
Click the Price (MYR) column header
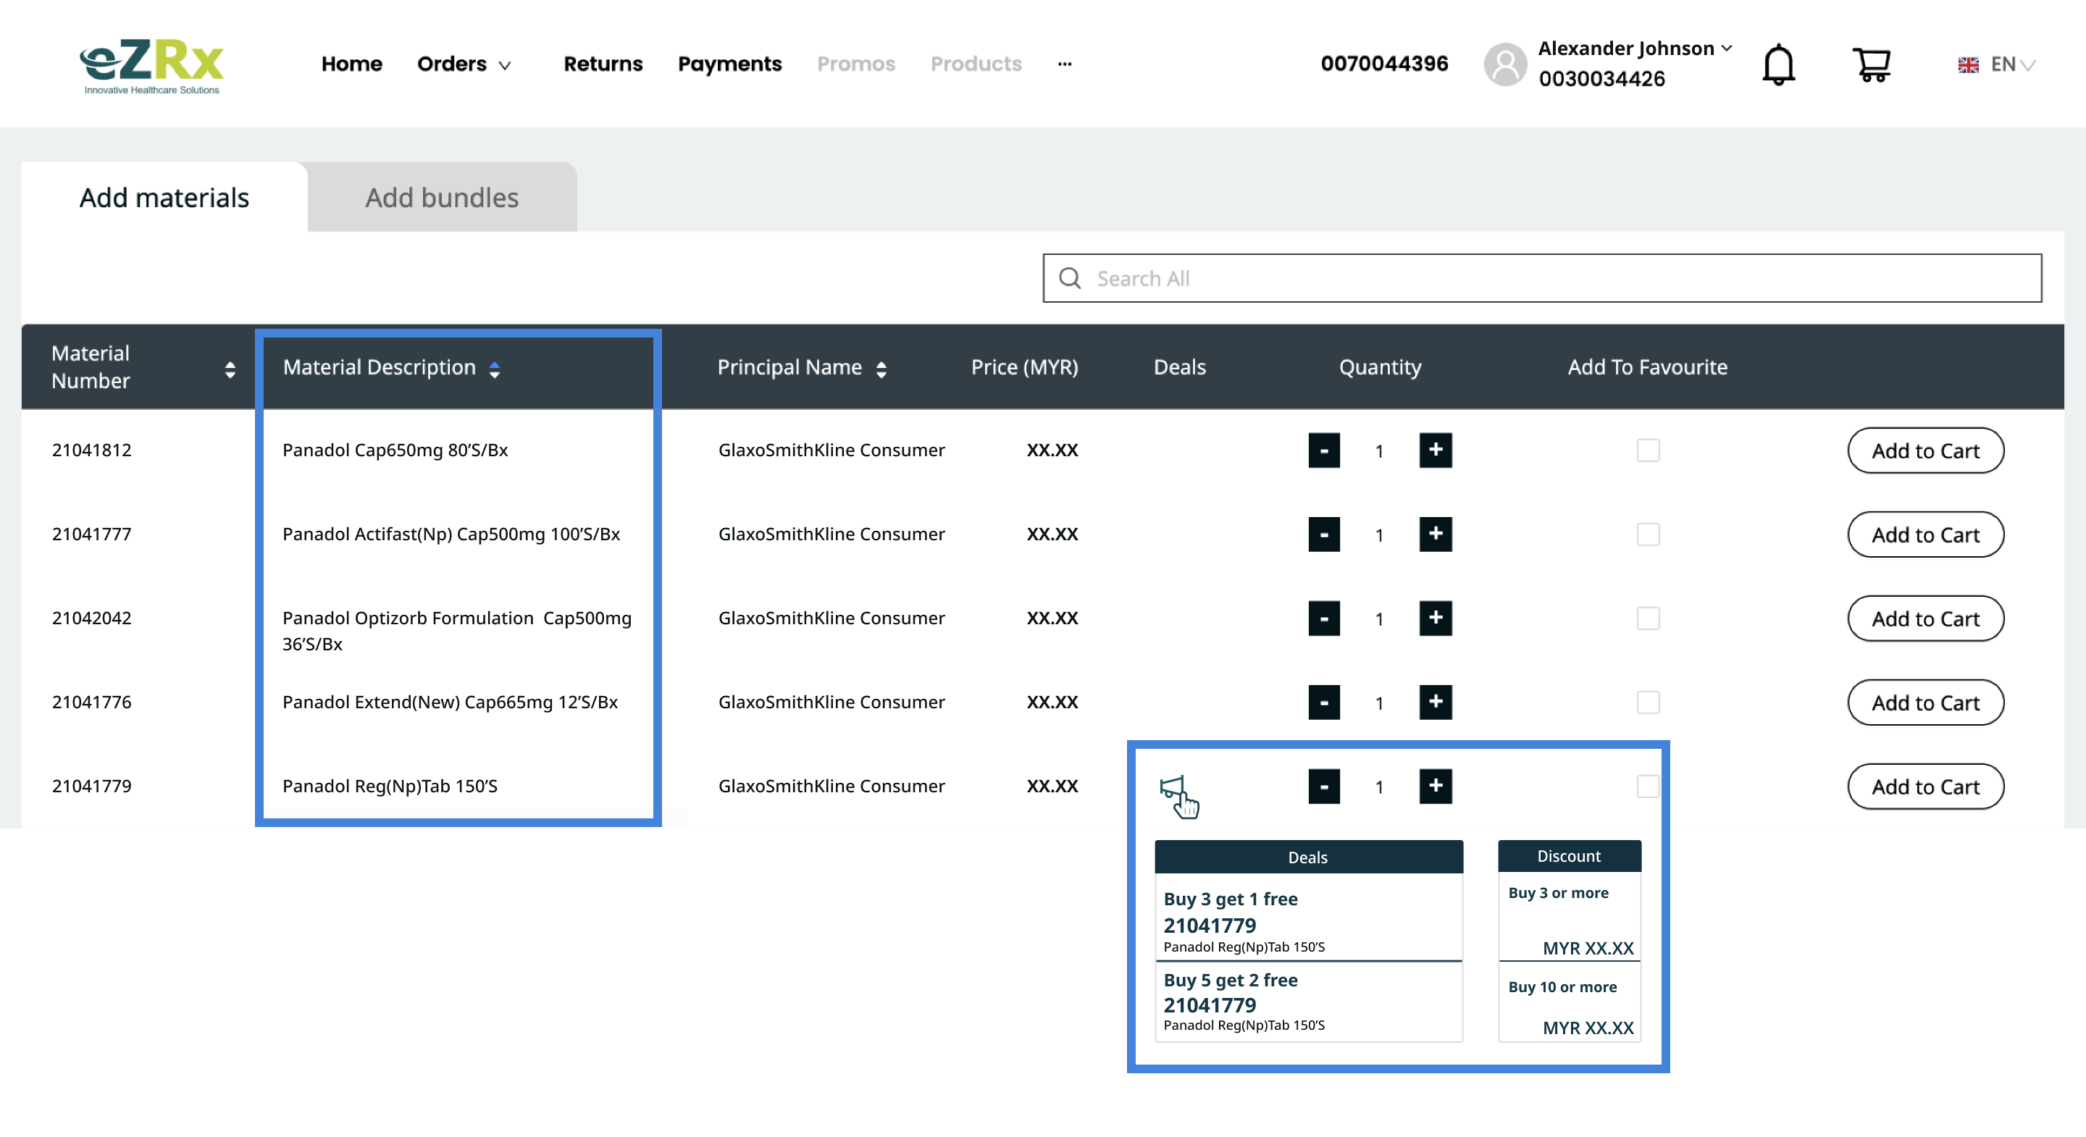(x=1024, y=368)
